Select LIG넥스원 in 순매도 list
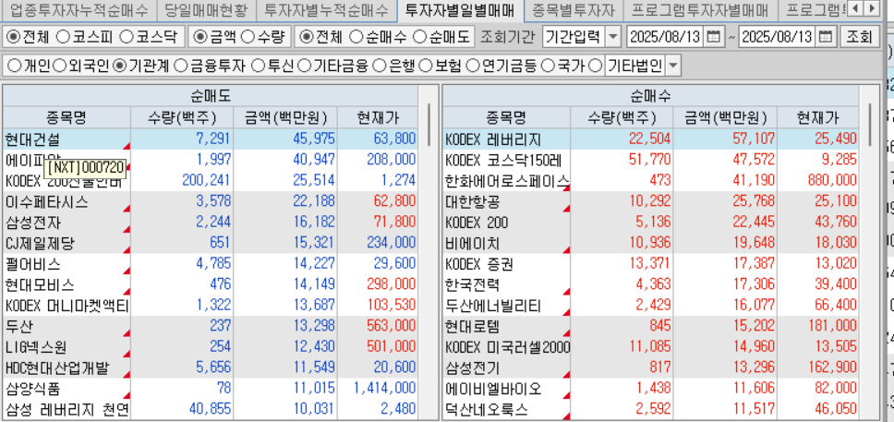 (211, 347)
